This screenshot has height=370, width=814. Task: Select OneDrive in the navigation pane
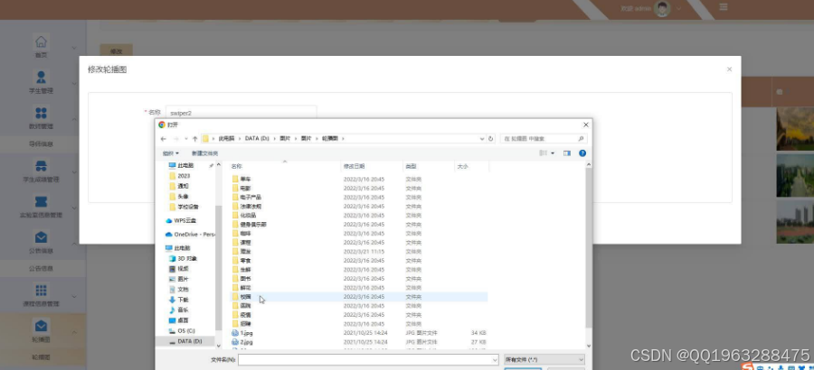pyautogui.click(x=189, y=235)
